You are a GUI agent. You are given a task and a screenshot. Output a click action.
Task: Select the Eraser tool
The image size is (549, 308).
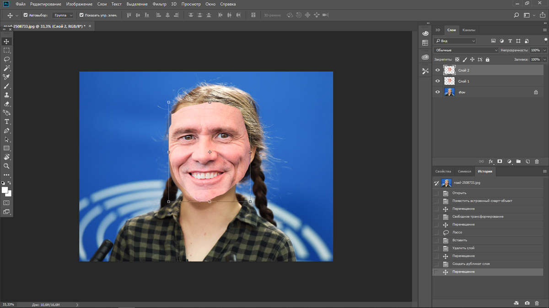pyautogui.click(x=6, y=104)
